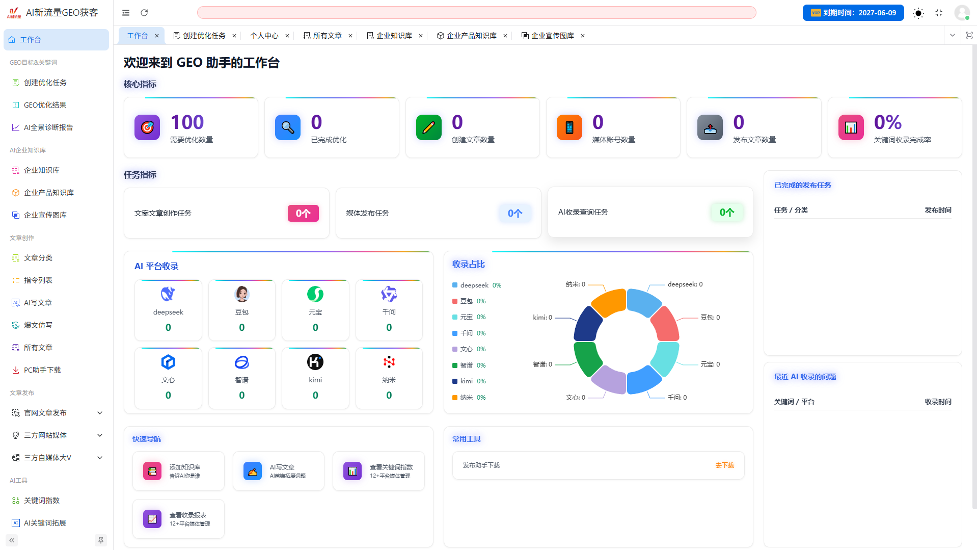Click the 媒体账号数量 phone icon

569,127
